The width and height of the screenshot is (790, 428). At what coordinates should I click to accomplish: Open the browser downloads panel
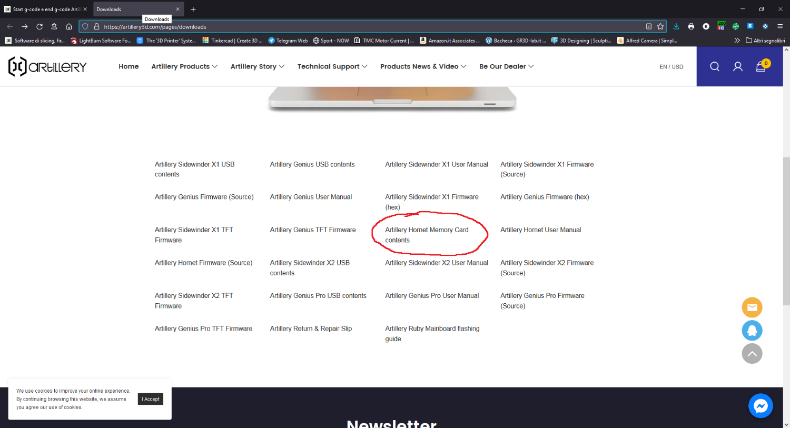pos(676,26)
